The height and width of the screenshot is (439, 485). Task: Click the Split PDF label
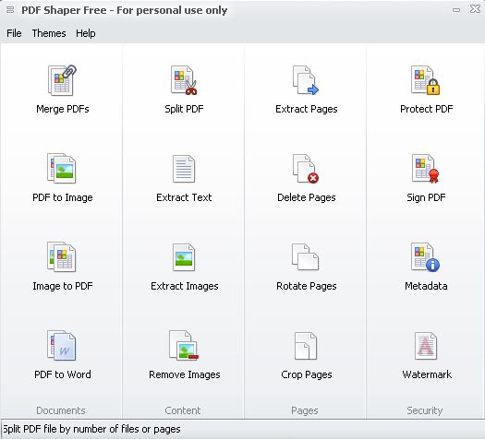(184, 109)
